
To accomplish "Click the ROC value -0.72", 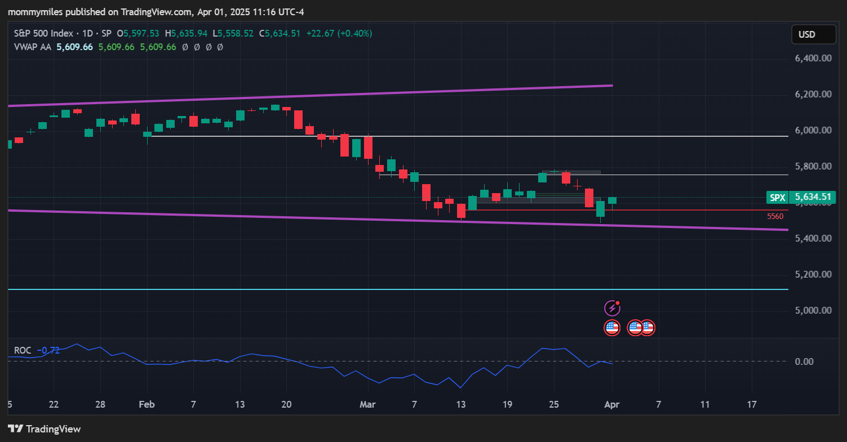I will tap(48, 350).
